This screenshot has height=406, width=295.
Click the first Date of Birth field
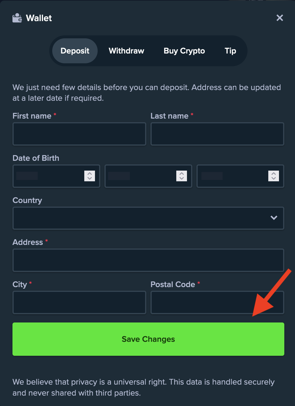(x=56, y=176)
